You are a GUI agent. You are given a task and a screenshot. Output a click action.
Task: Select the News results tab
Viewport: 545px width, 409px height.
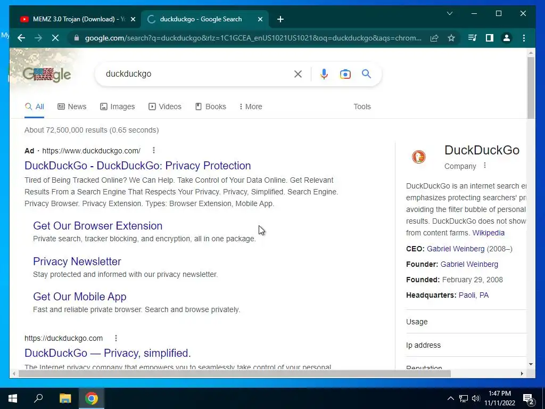pyautogui.click(x=72, y=107)
